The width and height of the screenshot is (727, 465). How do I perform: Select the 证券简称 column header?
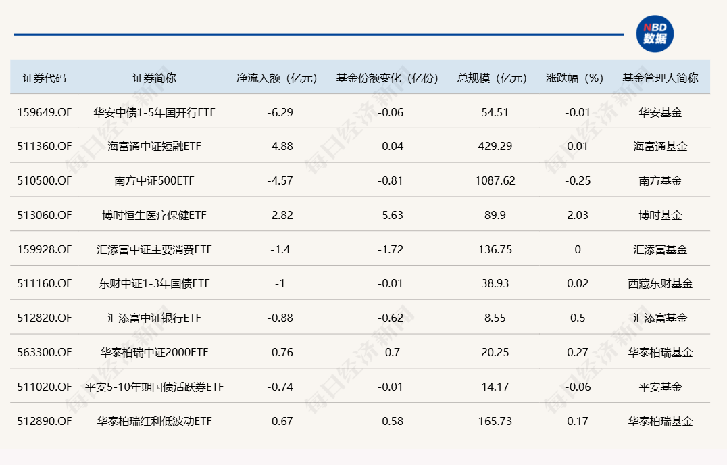coord(154,78)
